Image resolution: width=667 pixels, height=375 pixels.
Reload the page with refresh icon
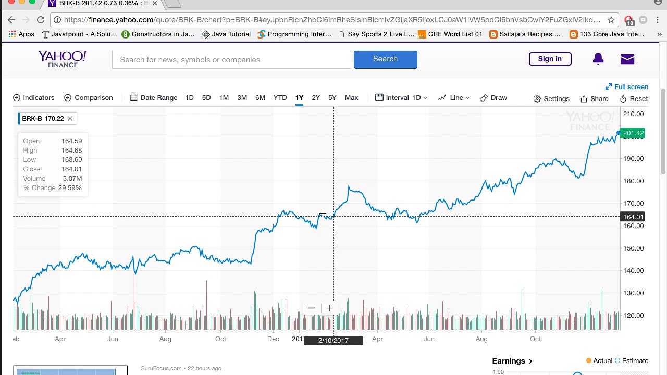click(x=41, y=20)
